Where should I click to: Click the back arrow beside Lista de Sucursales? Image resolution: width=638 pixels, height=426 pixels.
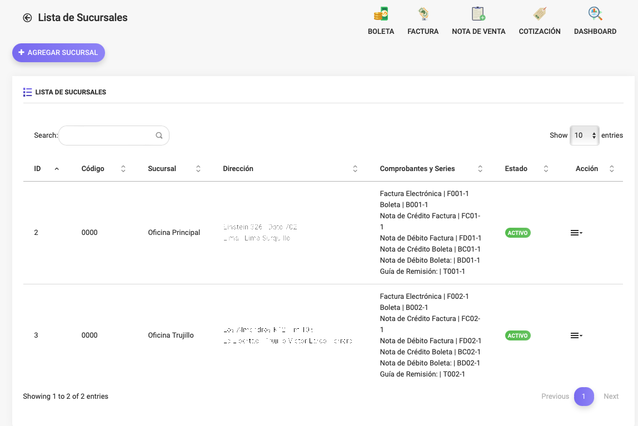point(27,18)
